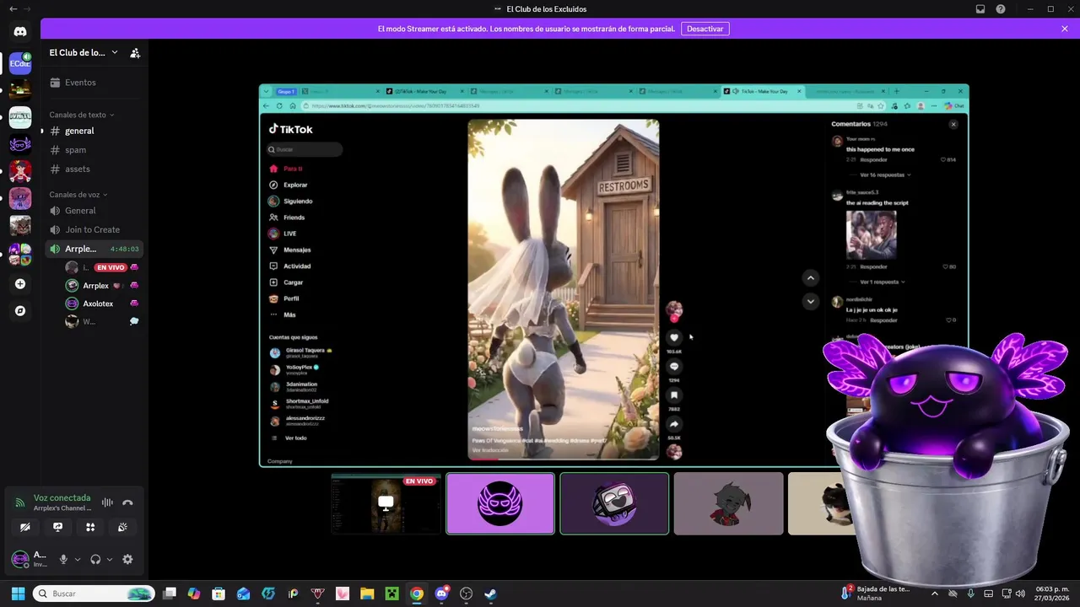The width and height of the screenshot is (1080, 607).
Task: Collapse the Canales de voz category
Action: 78,195
